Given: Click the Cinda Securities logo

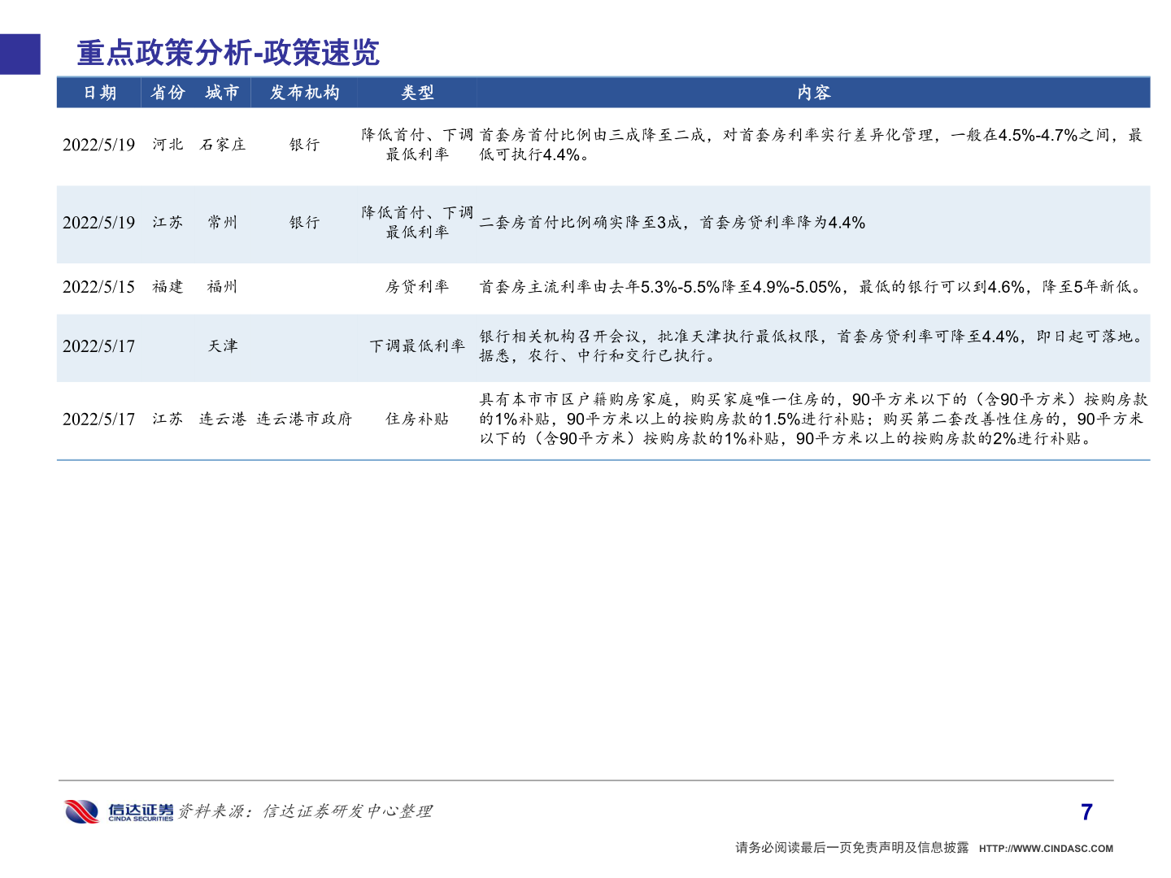Looking at the screenshot, I should point(119,811).
